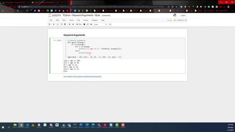Rename notebook title Python - Keyword Arguments - Byte
Screen dimensions: 235x132
[82, 15]
